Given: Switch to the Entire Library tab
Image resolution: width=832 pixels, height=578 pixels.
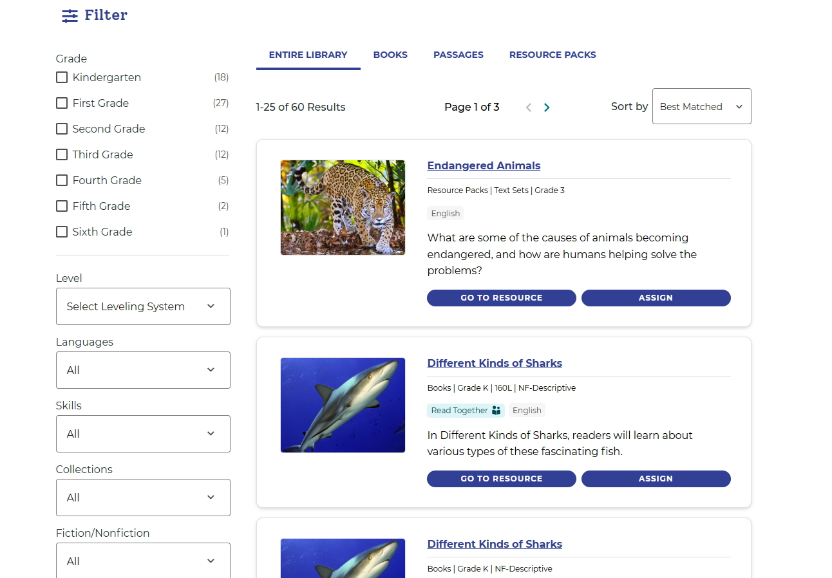Looking at the screenshot, I should coord(308,55).
